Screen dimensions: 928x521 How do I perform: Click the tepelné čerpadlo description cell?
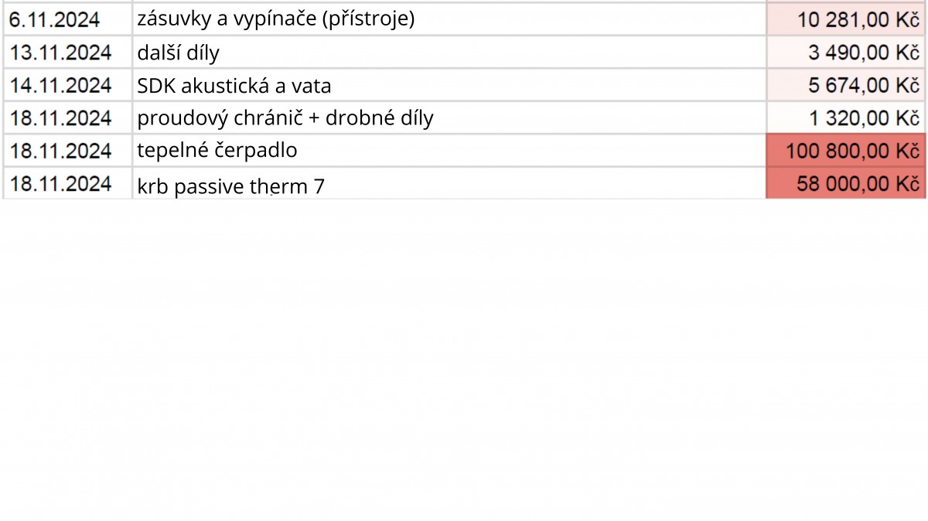point(449,150)
